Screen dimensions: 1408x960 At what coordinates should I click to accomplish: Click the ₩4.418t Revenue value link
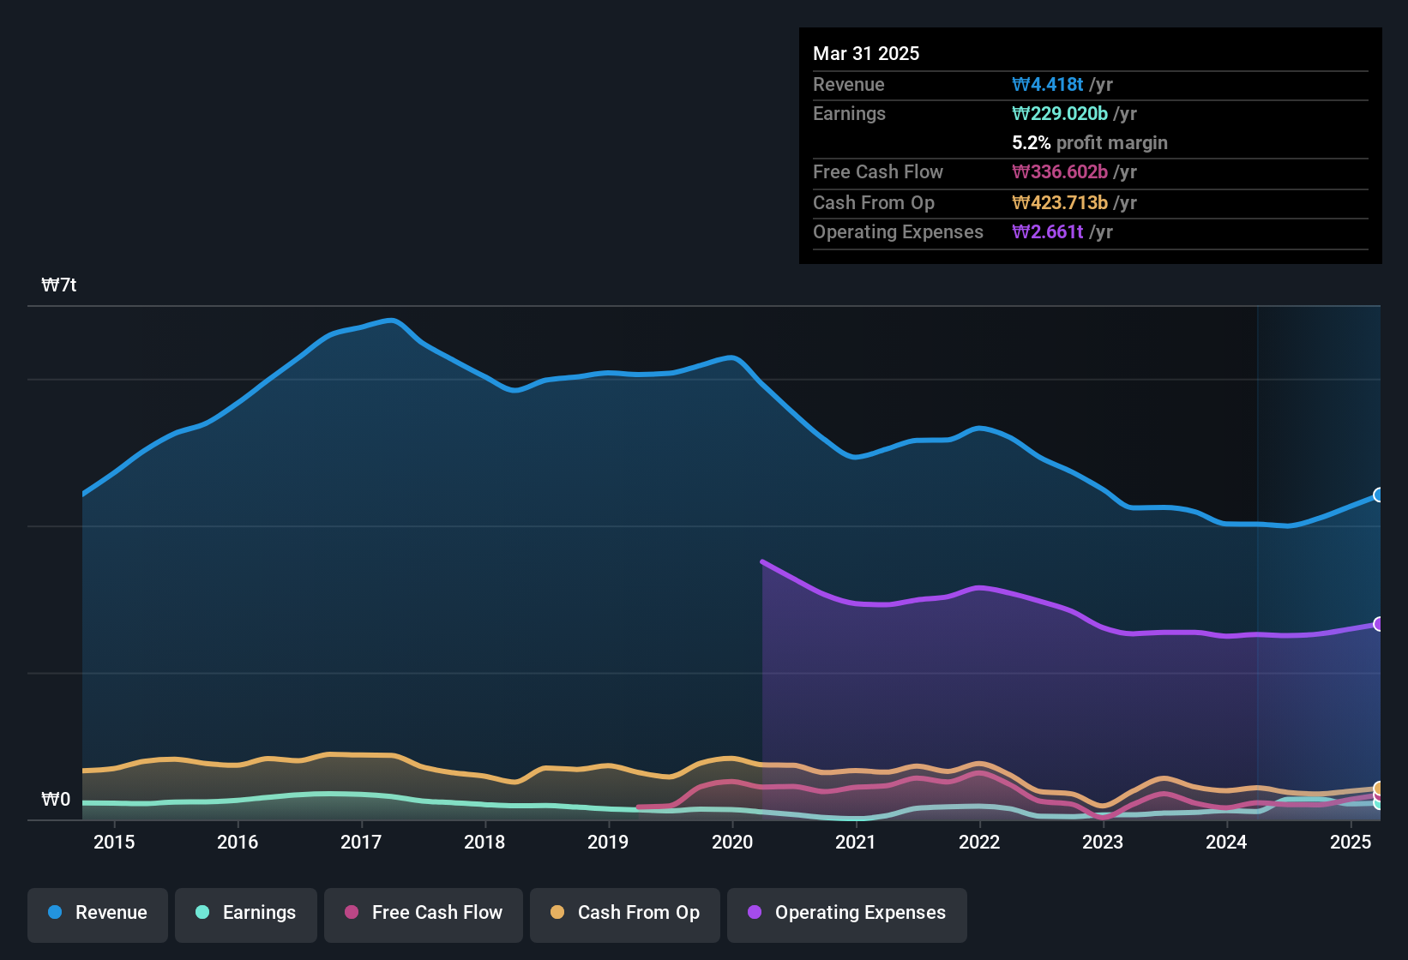pyautogui.click(x=1048, y=84)
